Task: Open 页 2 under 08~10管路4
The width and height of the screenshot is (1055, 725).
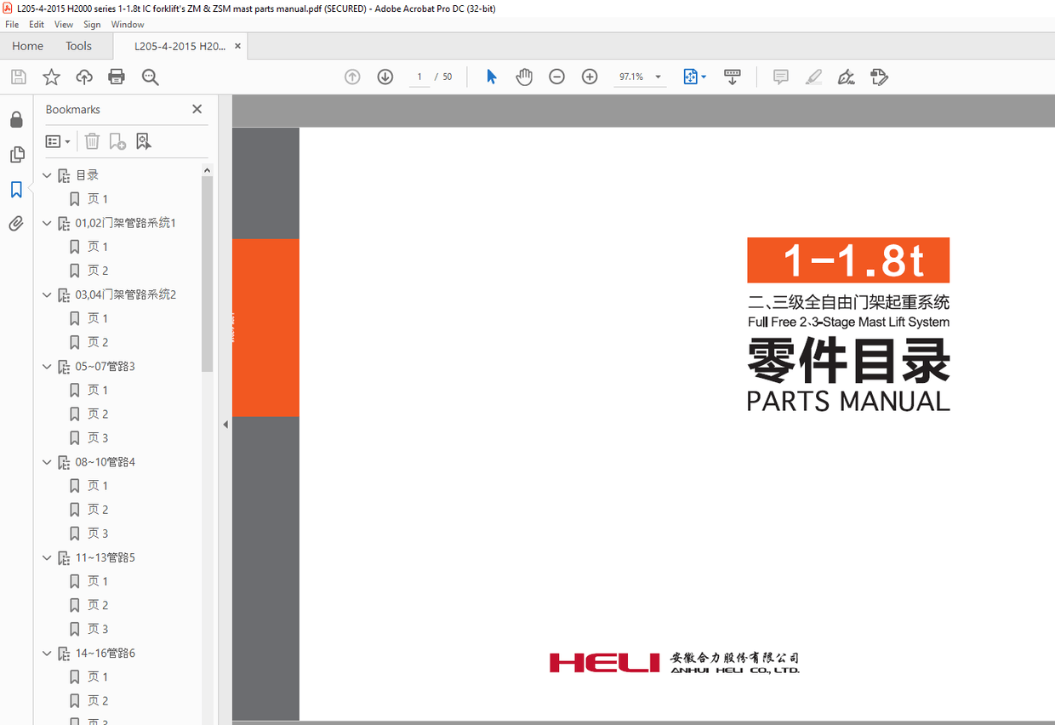Action: point(98,510)
